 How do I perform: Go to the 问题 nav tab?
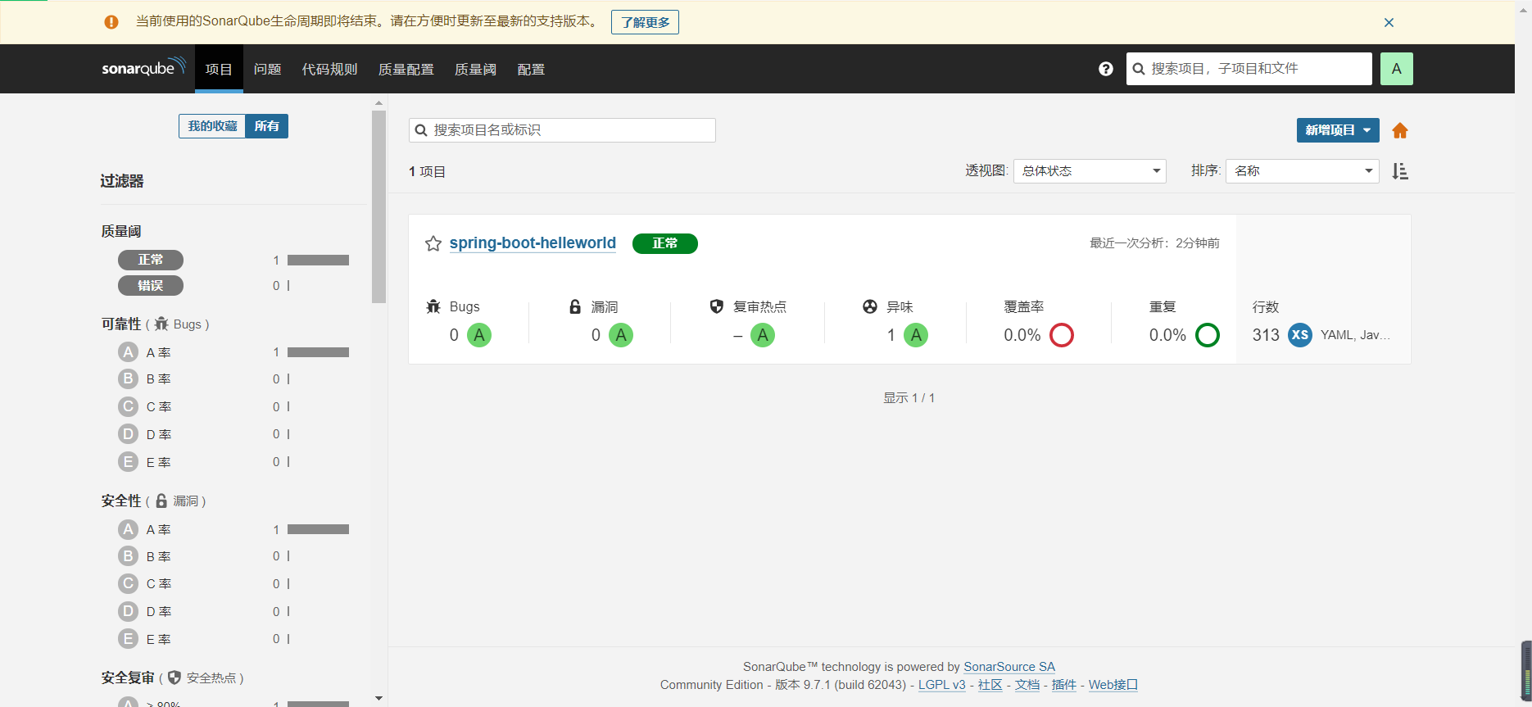(x=267, y=69)
